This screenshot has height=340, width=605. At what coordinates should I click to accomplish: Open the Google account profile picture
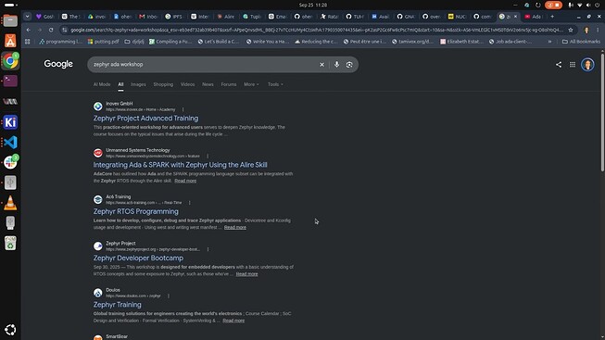[587, 65]
